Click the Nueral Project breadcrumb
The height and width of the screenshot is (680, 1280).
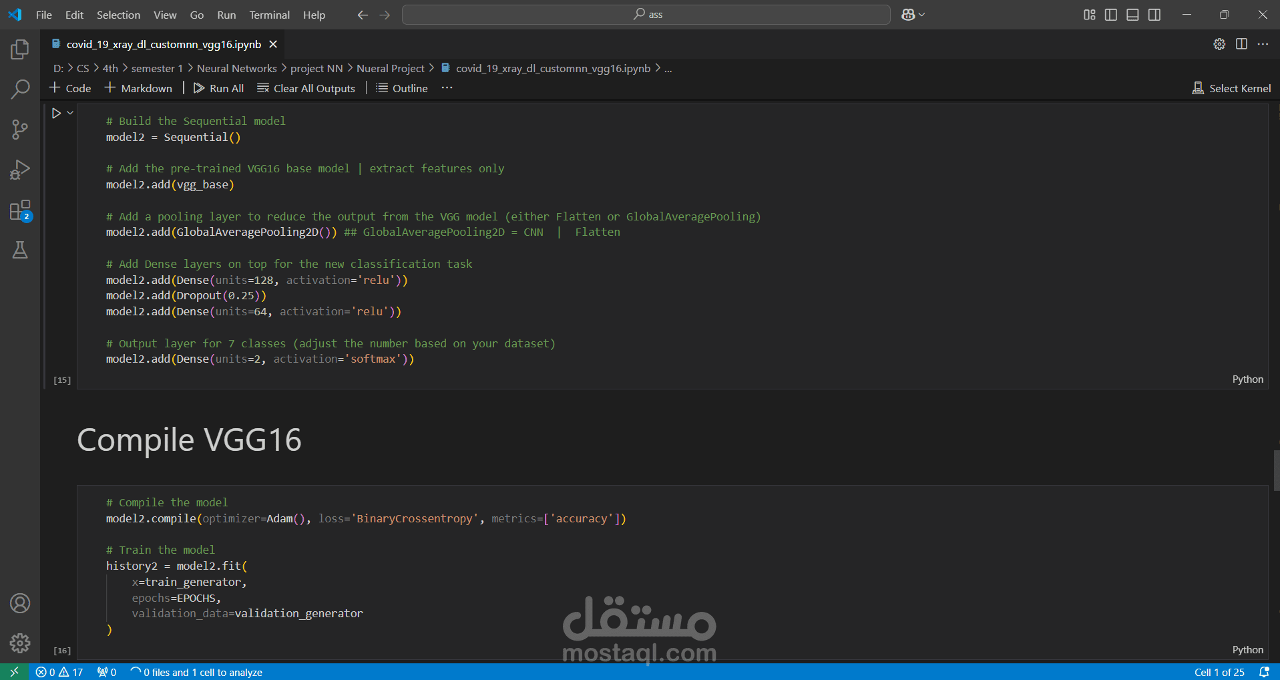point(391,68)
